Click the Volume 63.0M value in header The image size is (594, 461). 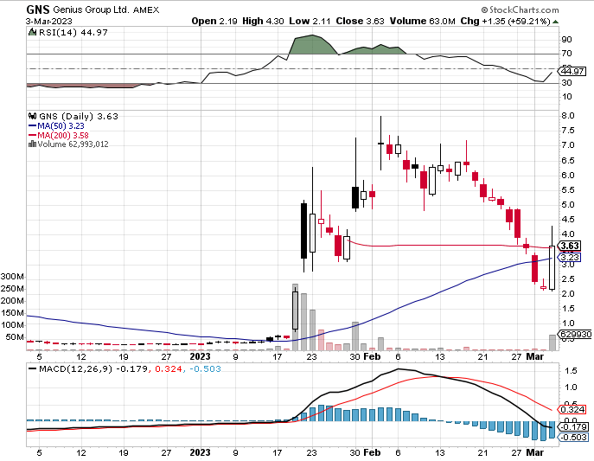tap(422, 22)
